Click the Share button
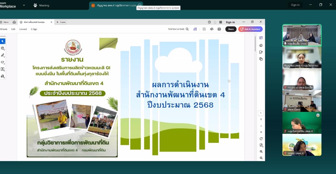The image size is (336, 174). (x=231, y=29)
